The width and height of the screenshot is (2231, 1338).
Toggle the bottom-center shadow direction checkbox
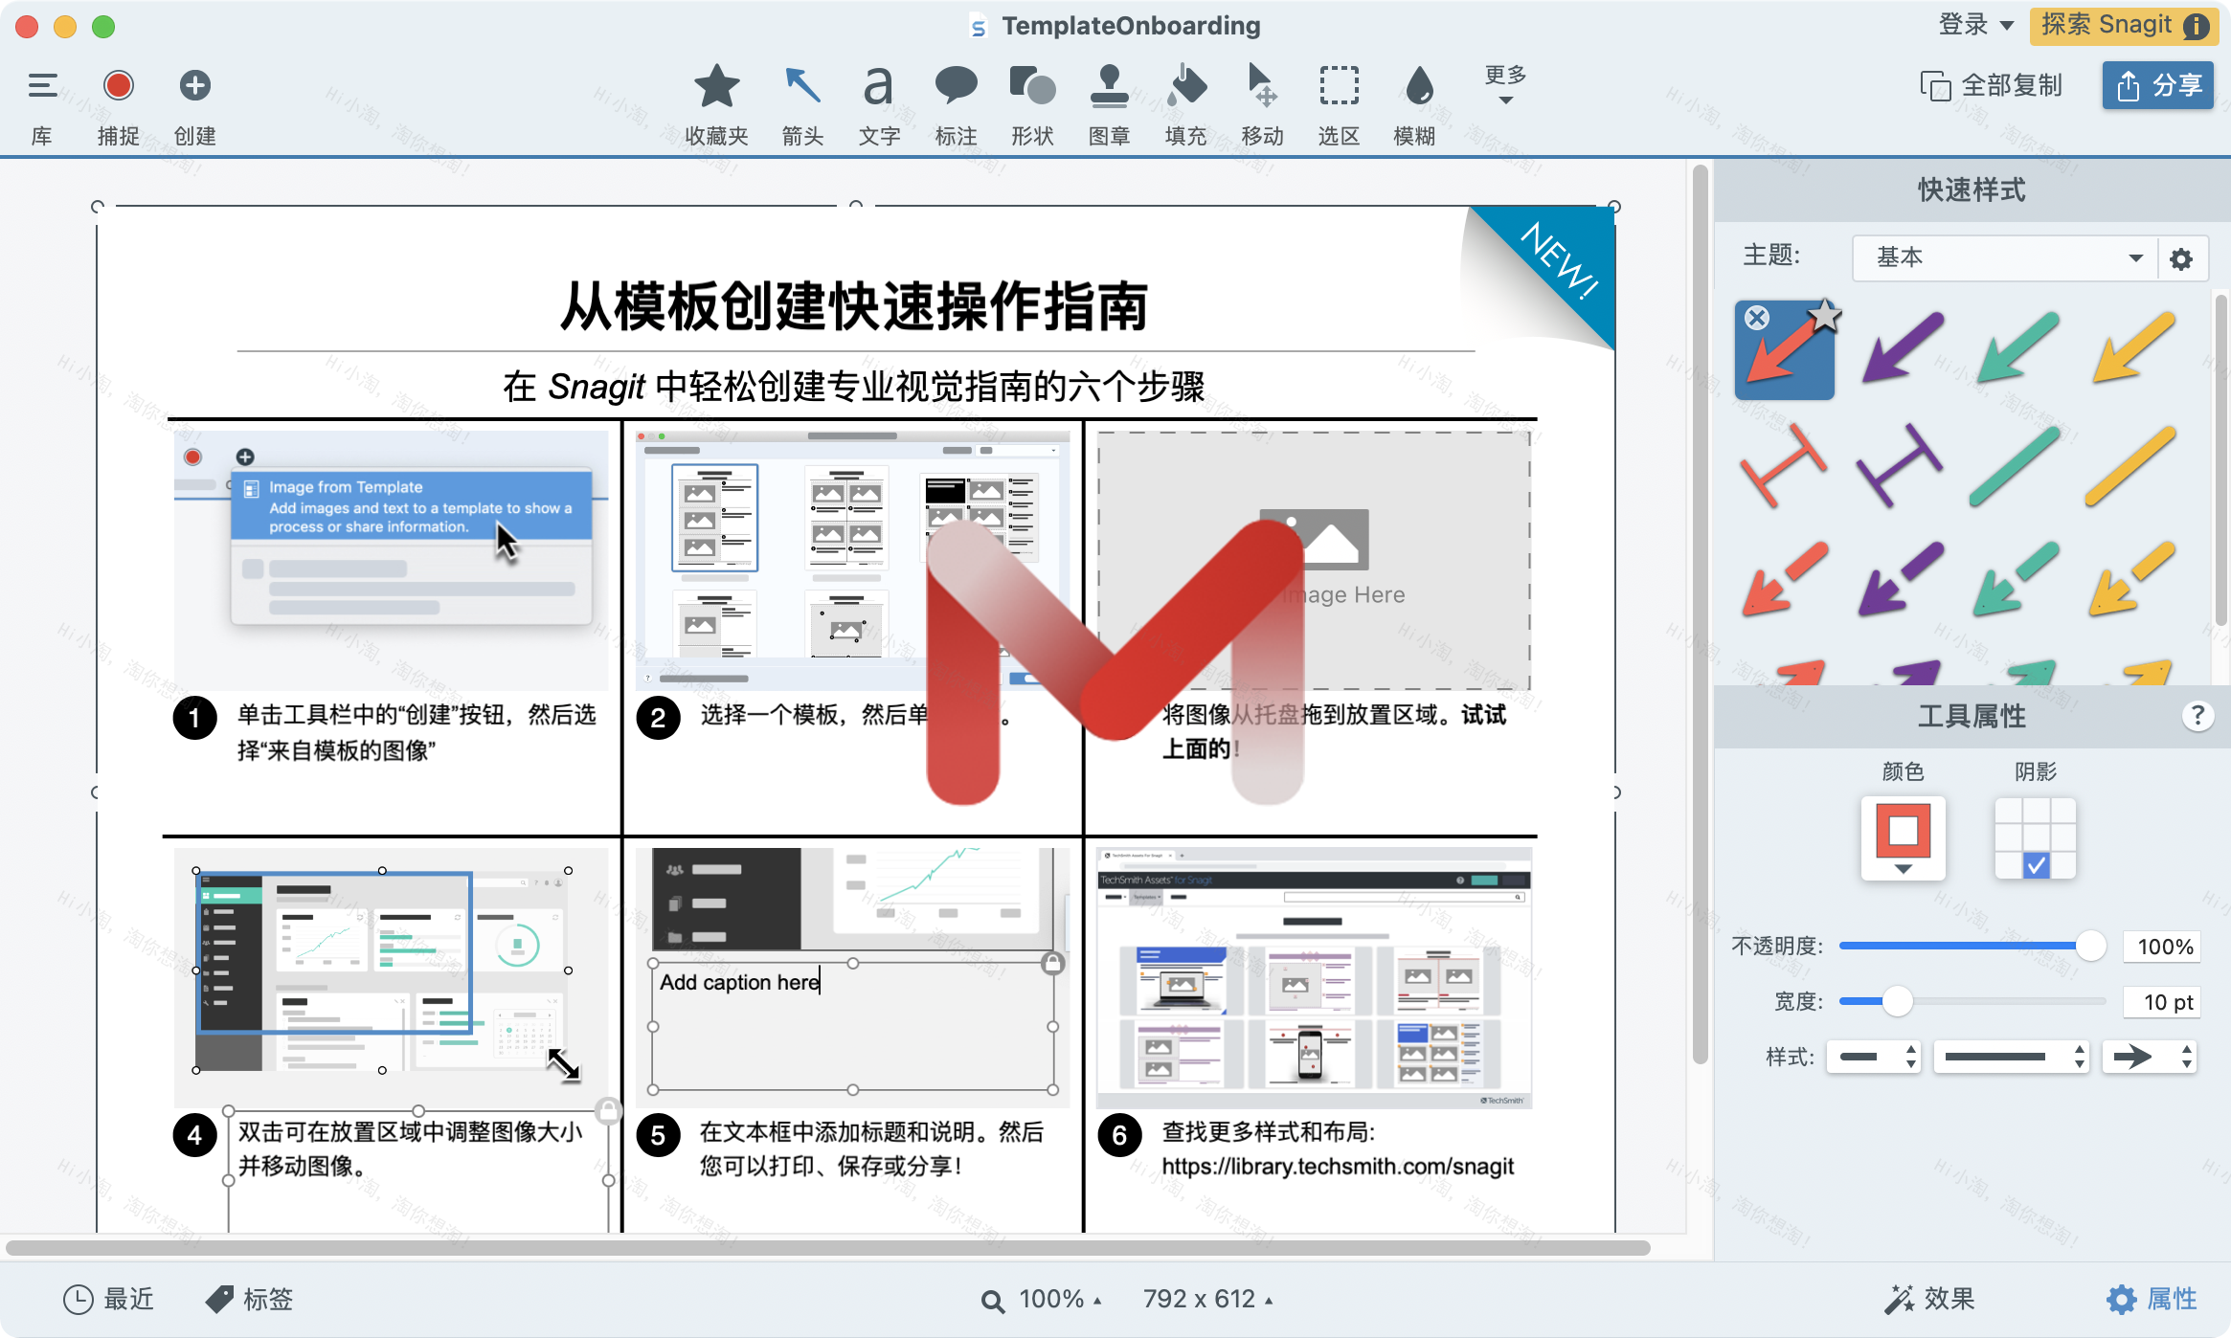2034,866
